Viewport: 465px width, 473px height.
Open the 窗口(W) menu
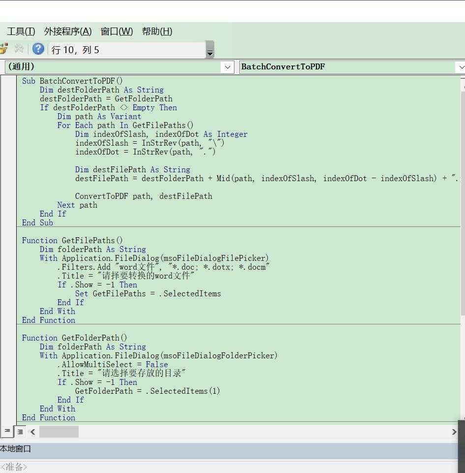point(116,32)
